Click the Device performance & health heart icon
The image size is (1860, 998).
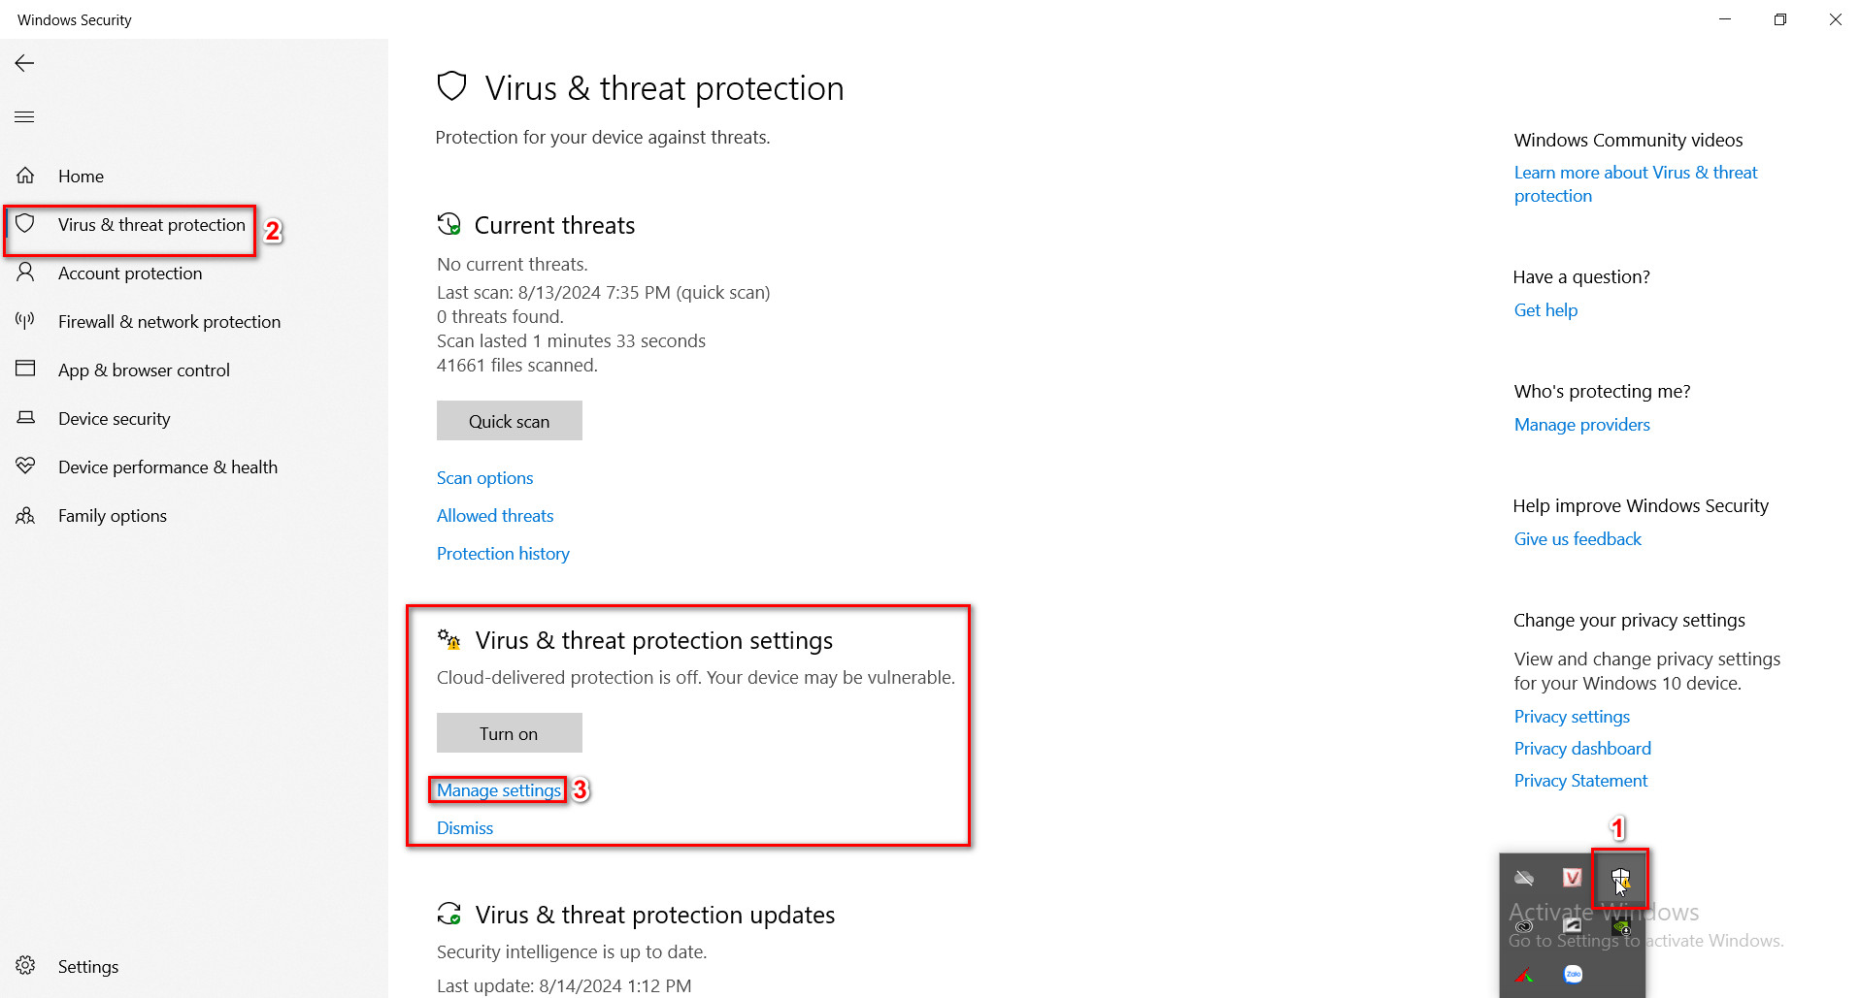click(25, 467)
